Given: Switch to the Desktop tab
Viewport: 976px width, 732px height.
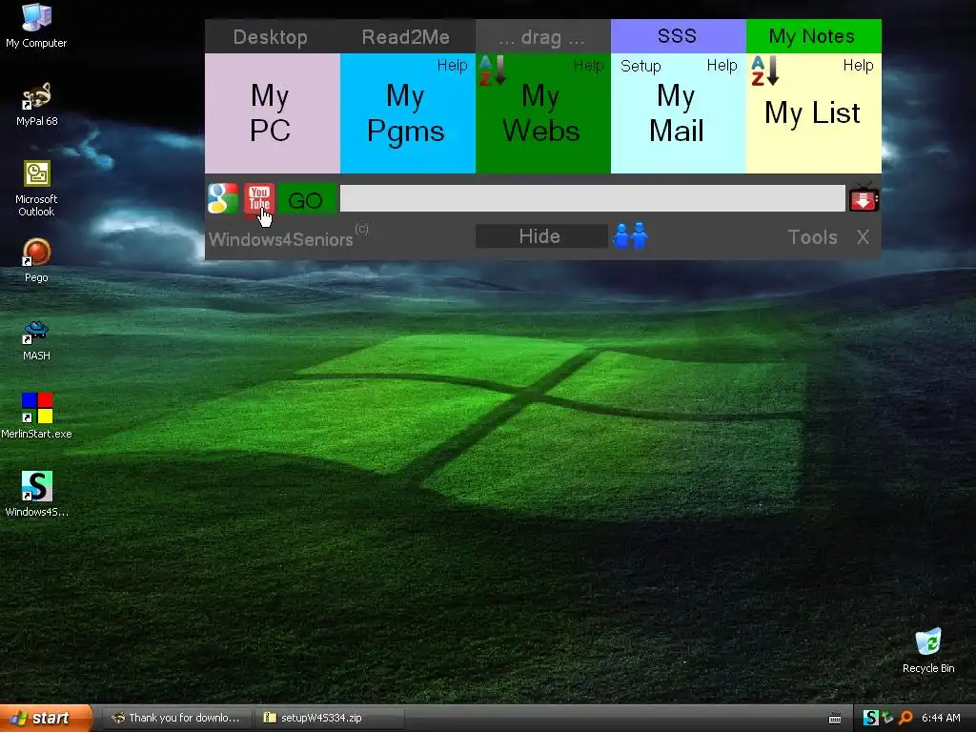Looking at the screenshot, I should coord(270,37).
